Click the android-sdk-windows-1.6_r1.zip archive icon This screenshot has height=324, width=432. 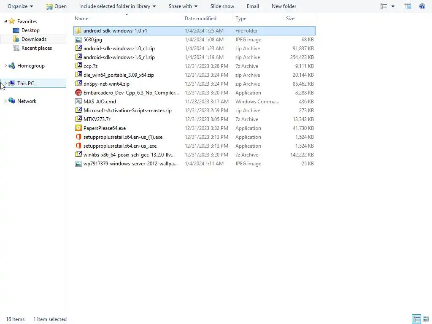pos(78,57)
